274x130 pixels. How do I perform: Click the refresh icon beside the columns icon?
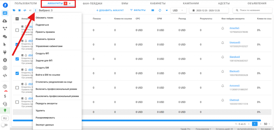point(160,10)
